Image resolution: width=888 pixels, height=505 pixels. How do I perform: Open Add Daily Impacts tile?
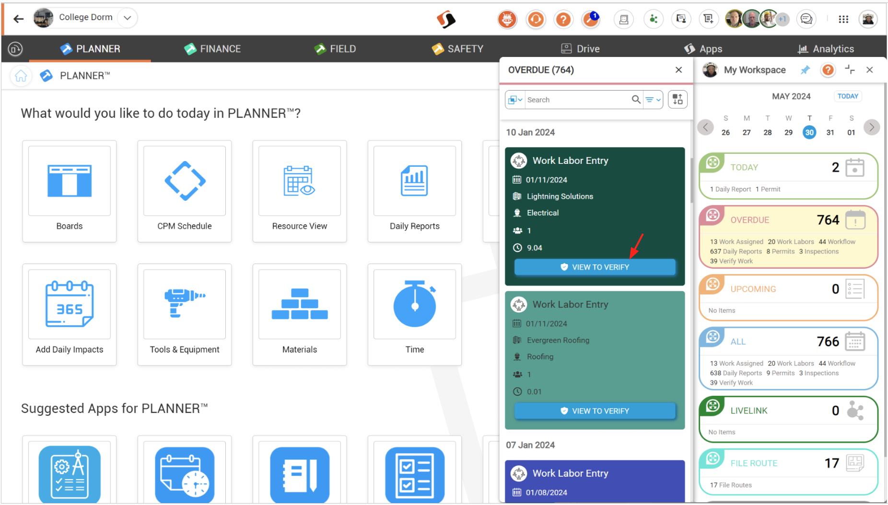[69, 314]
